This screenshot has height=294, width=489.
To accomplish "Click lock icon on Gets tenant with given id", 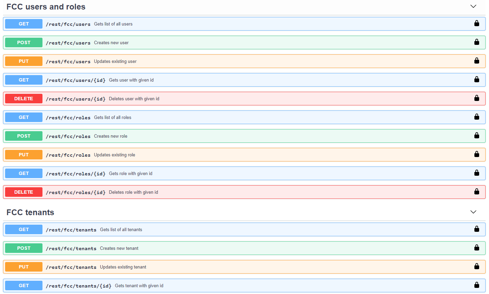I will tap(476, 285).
